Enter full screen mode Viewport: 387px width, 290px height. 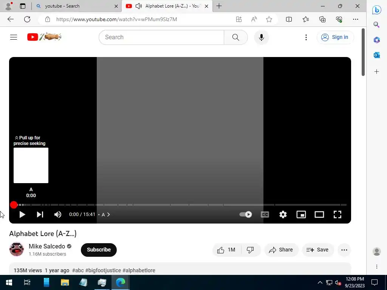[x=337, y=214]
